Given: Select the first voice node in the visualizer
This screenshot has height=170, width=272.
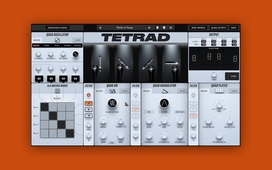Looking at the screenshot, I should pos(95,68).
